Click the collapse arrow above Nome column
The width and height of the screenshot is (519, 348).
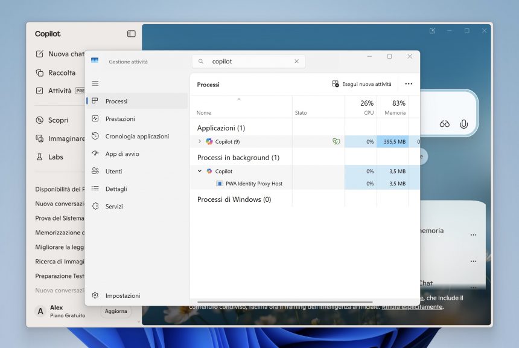pyautogui.click(x=239, y=99)
